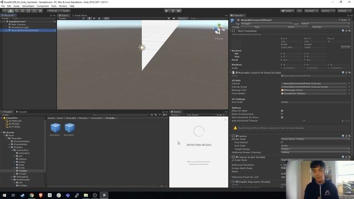Open Rect Transform component settings gear
The image size is (354, 199).
(x=350, y=31)
